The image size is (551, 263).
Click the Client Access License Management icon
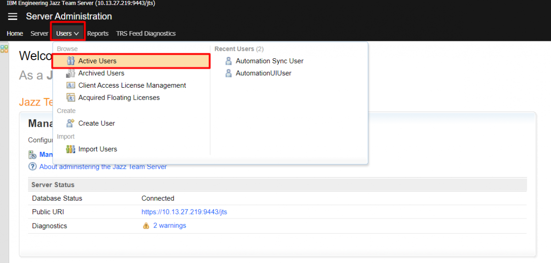[71, 85]
